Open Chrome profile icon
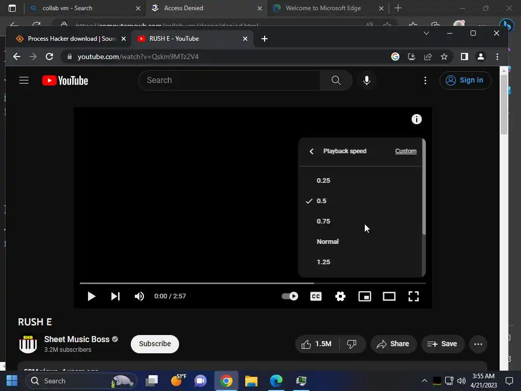 click(480, 57)
